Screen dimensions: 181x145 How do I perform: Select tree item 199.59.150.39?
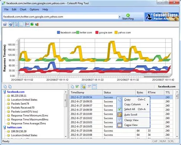[x=19, y=131]
